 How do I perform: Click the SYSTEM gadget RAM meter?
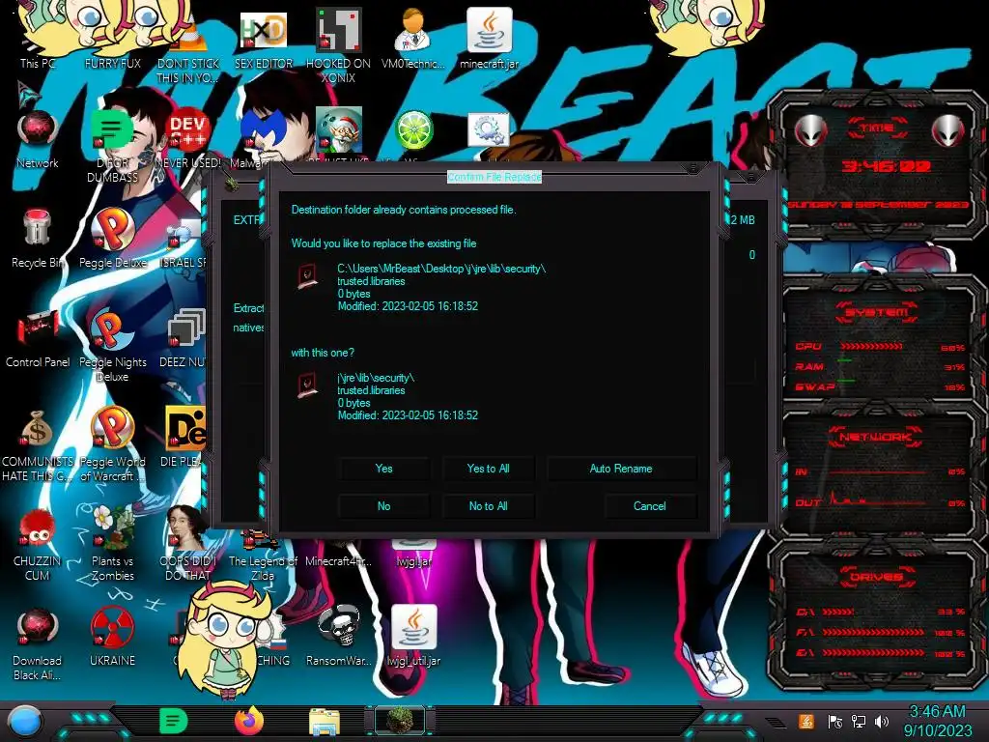click(x=880, y=366)
